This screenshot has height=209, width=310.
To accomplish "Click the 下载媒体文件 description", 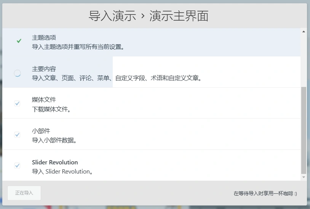I will click(51, 109).
